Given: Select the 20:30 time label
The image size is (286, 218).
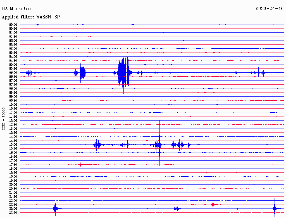Looking at the screenshot, I should [x=13, y=189].
